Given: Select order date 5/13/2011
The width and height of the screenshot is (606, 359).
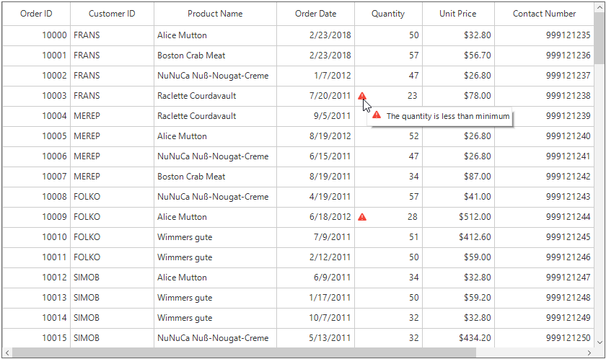Looking at the screenshot, I should point(316,338).
